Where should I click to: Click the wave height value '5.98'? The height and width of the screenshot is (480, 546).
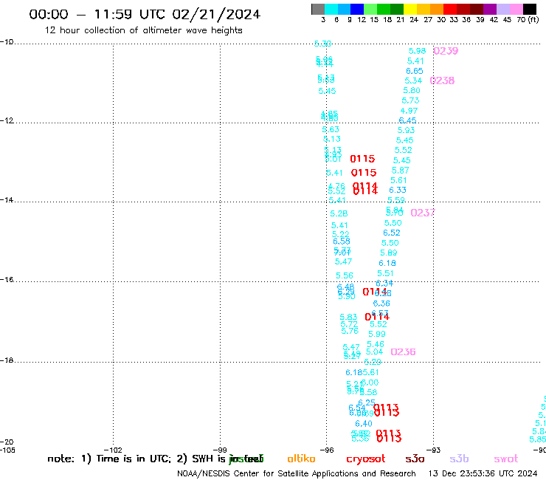click(417, 51)
